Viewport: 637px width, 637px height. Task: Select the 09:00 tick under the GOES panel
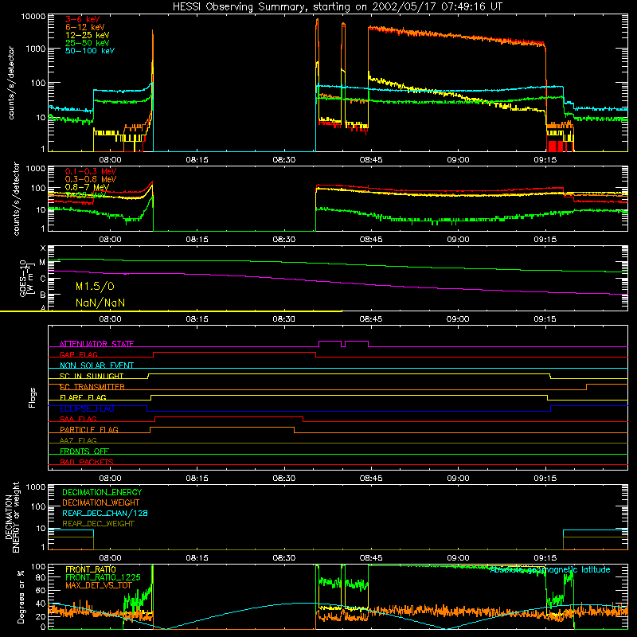(x=458, y=319)
